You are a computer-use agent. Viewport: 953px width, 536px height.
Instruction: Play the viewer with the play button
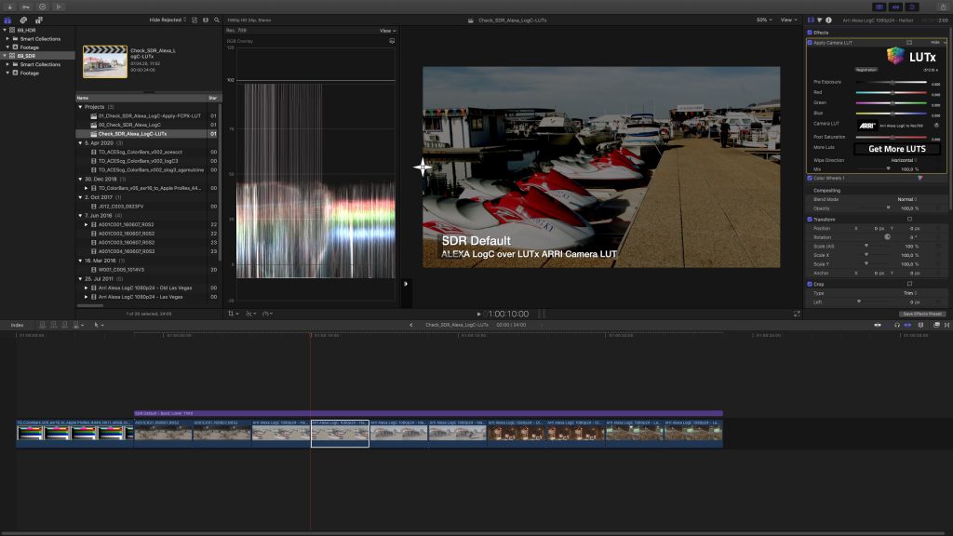[x=479, y=315]
